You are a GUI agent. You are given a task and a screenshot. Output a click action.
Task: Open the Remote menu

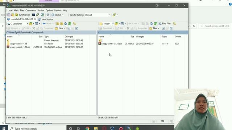pos(58,10)
